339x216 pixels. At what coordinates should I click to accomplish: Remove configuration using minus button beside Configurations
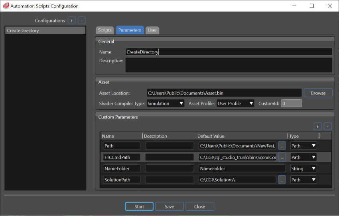tap(81, 20)
